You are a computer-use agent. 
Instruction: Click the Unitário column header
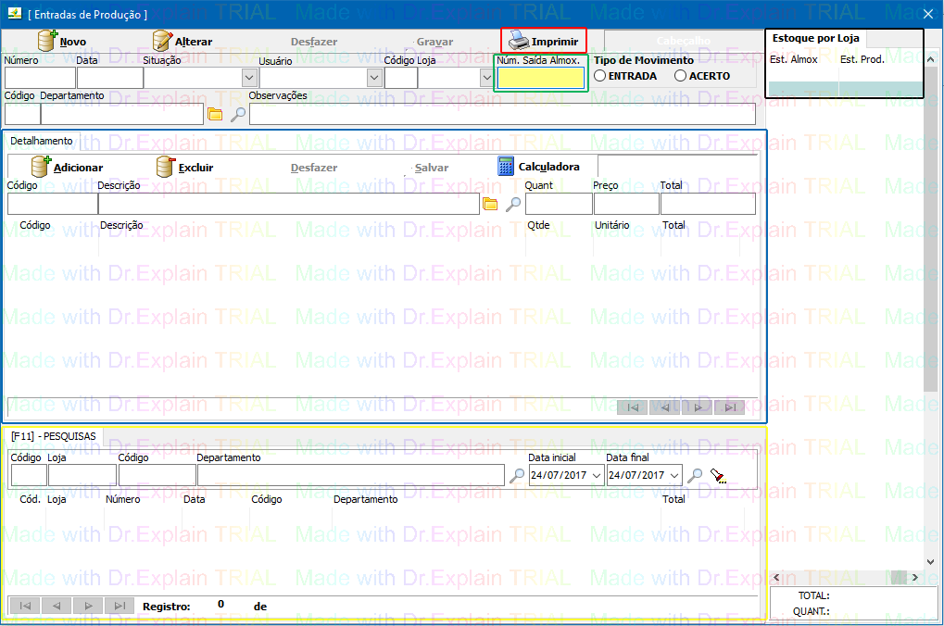[611, 225]
